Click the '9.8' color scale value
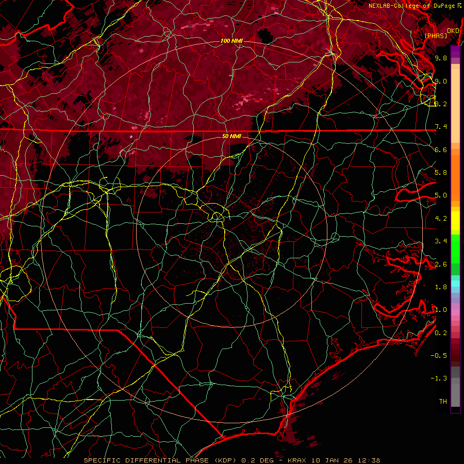Viewport: 464px width, 464px height. click(441, 58)
